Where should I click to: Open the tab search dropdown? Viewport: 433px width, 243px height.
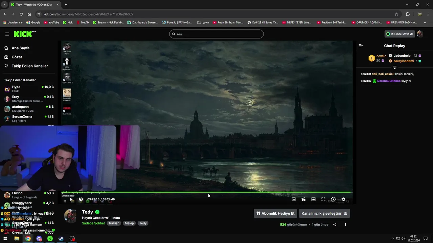(x=4, y=5)
